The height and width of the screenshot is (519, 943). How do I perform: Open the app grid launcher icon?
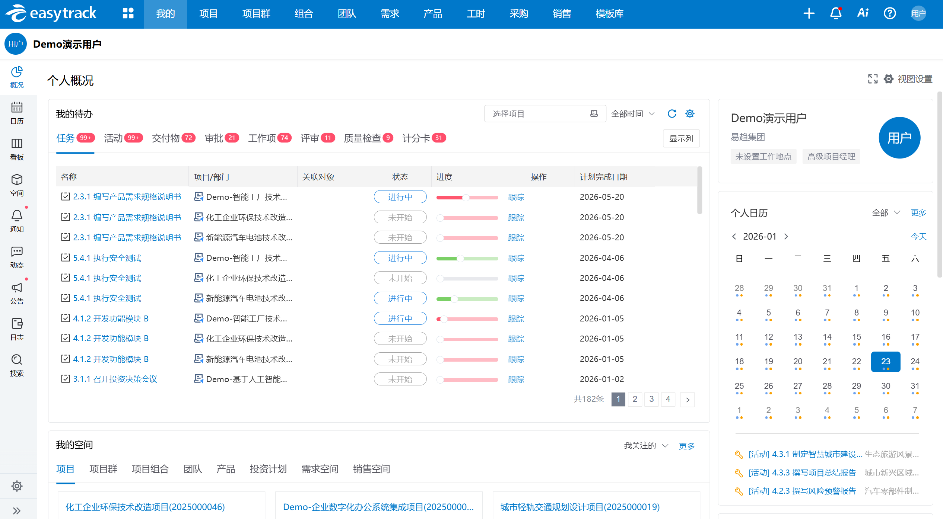tap(128, 13)
